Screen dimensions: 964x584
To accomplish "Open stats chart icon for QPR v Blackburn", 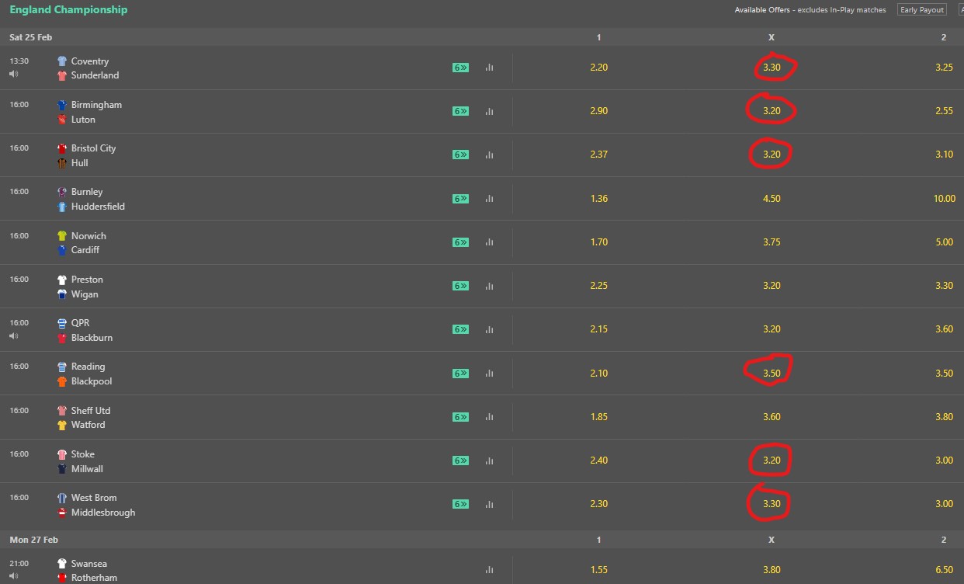I will [x=489, y=329].
